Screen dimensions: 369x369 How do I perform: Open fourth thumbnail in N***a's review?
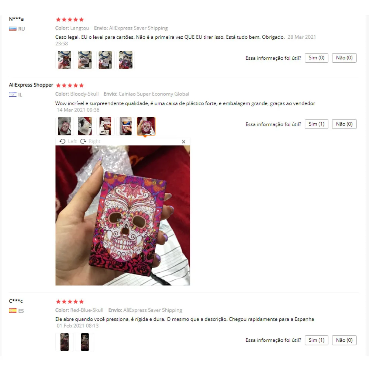(125, 60)
